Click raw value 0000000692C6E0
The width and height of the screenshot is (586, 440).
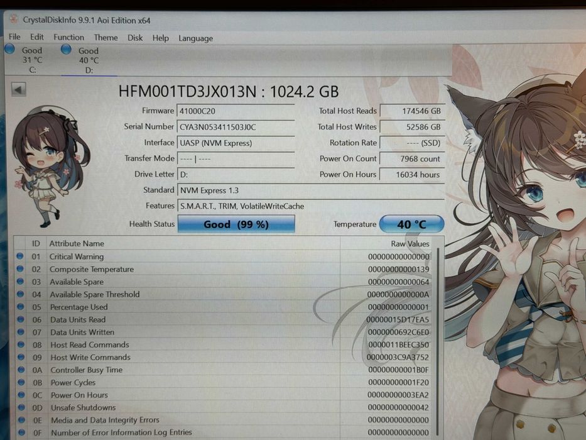[398, 333]
